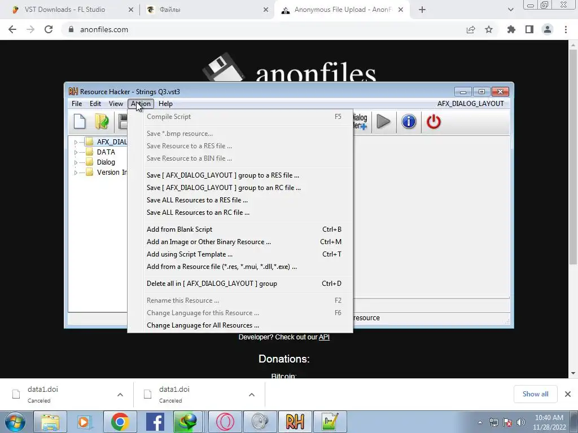
Task: Open Windows Start menu orb
Action: pyautogui.click(x=15, y=422)
